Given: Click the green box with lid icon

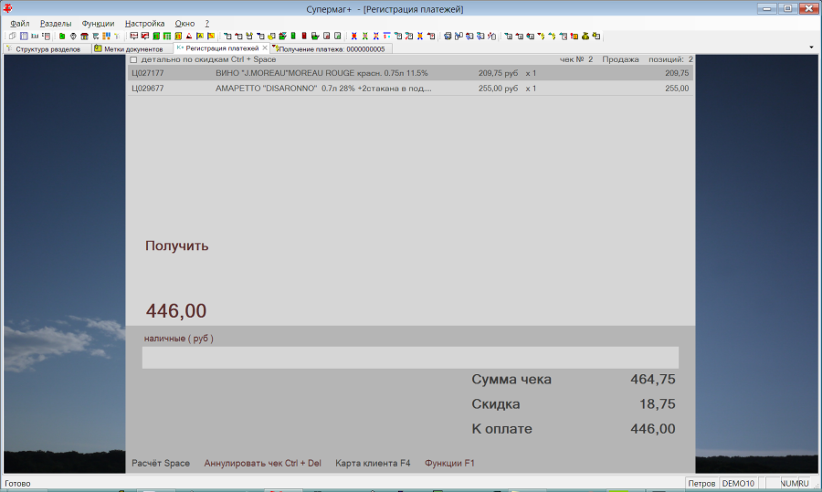Looking at the screenshot, I should pyautogui.click(x=315, y=37).
